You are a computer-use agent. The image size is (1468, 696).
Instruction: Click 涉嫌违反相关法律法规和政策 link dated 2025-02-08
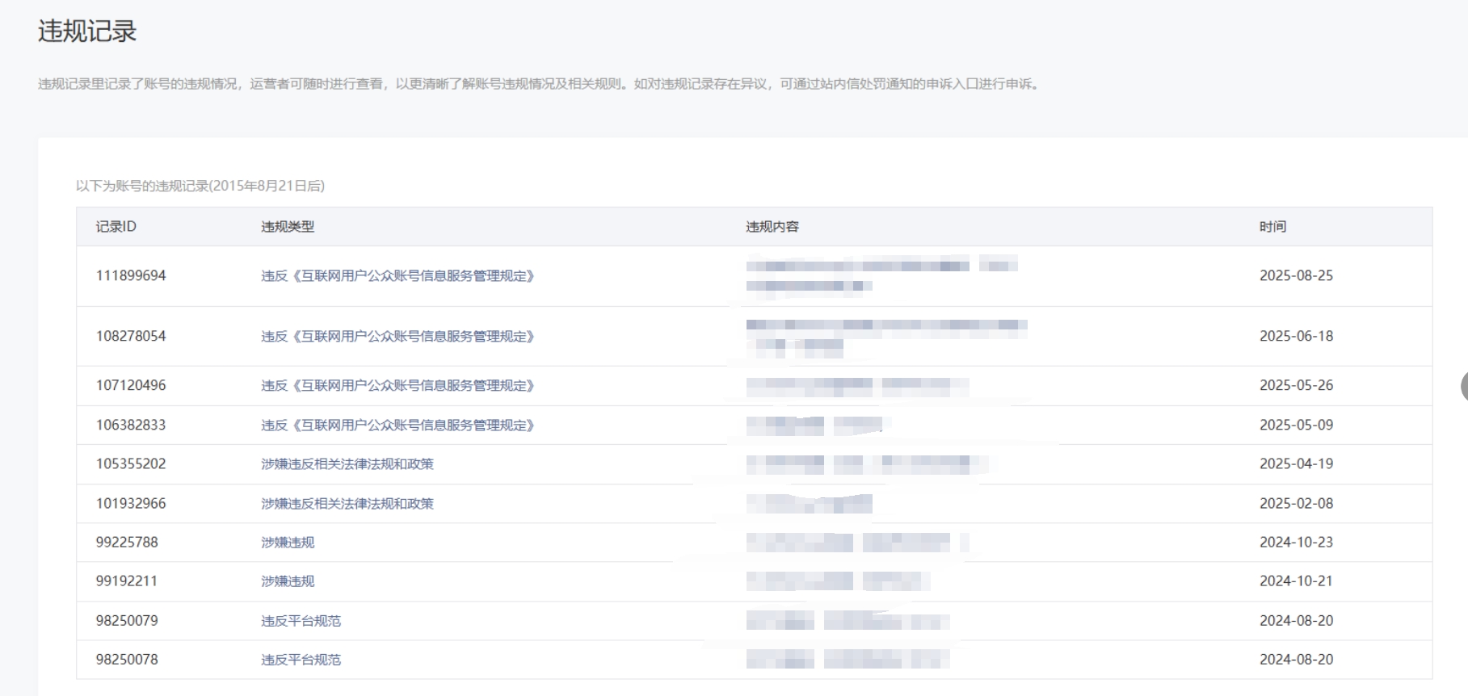[347, 504]
